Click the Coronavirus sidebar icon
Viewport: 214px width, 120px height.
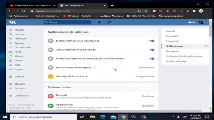(x=11, y=96)
